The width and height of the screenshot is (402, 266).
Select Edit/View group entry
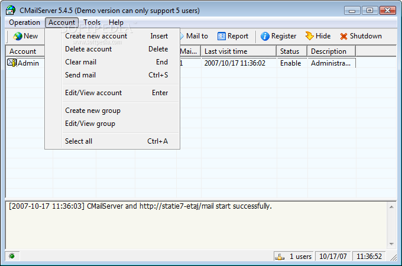pyautogui.click(x=116, y=124)
